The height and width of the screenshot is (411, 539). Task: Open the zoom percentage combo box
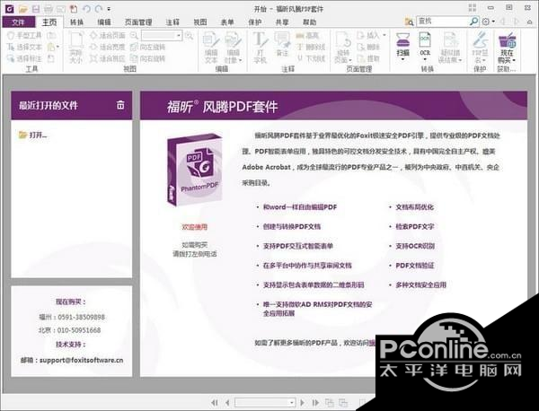[162, 35]
